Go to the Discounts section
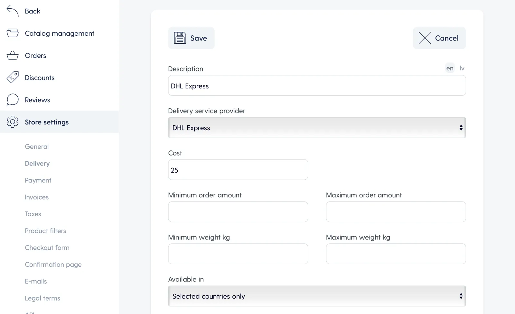Image resolution: width=515 pixels, height=314 pixels. pos(40,77)
